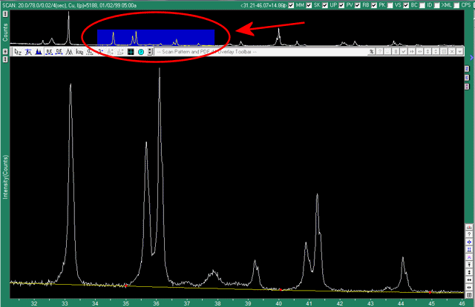Click the toolbar spinner up/down arrows
This screenshot has width=475, height=307.
(150, 52)
